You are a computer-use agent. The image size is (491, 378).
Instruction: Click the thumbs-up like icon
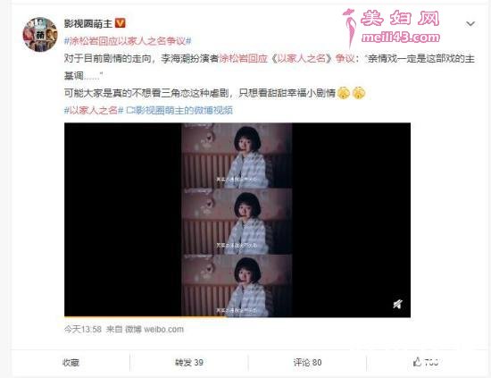coord(417,362)
